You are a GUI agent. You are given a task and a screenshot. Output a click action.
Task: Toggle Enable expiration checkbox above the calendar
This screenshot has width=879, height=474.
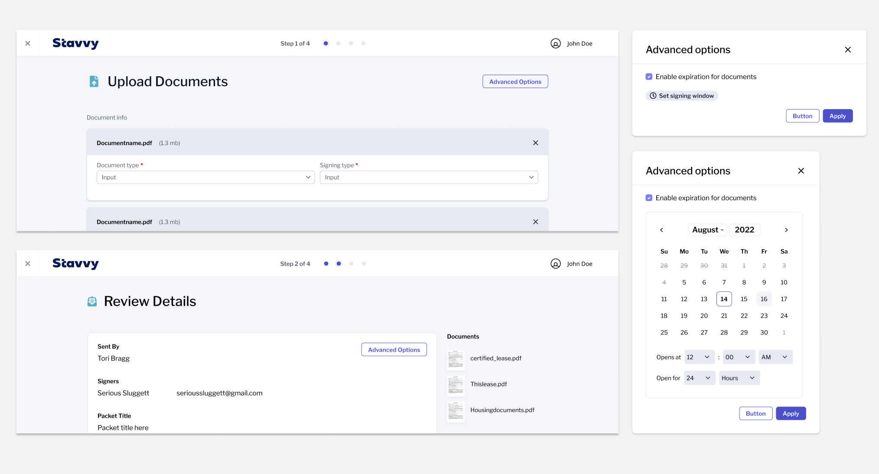pyautogui.click(x=649, y=198)
